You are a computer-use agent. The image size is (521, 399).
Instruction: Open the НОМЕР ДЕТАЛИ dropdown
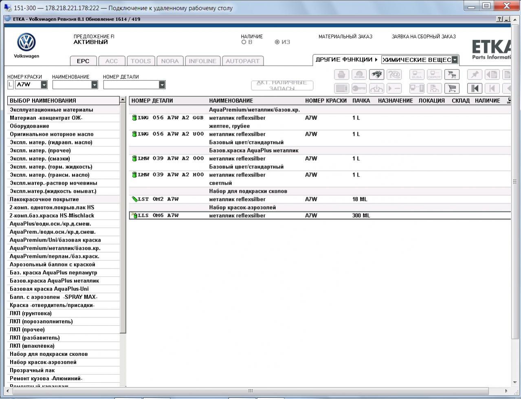click(x=162, y=85)
